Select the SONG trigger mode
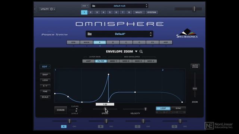The height and width of the screenshot is (134, 239). tap(181, 112)
